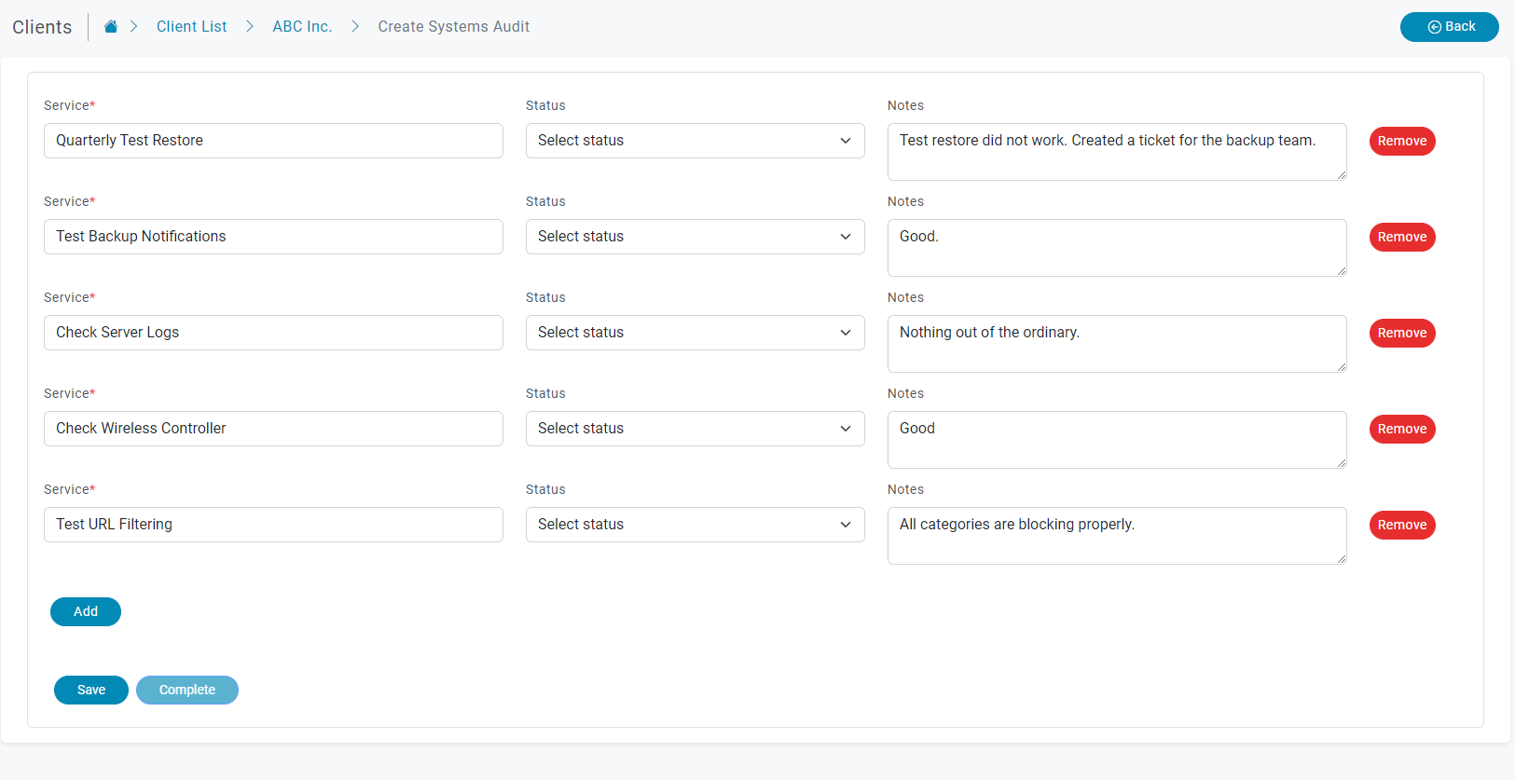Open status dropdown for Check Wireless Controller
The height and width of the screenshot is (780, 1515).
pyautogui.click(x=695, y=429)
